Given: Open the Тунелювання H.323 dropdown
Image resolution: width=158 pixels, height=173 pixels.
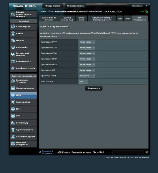Looking at the screenshot, I should (x=87, y=65).
